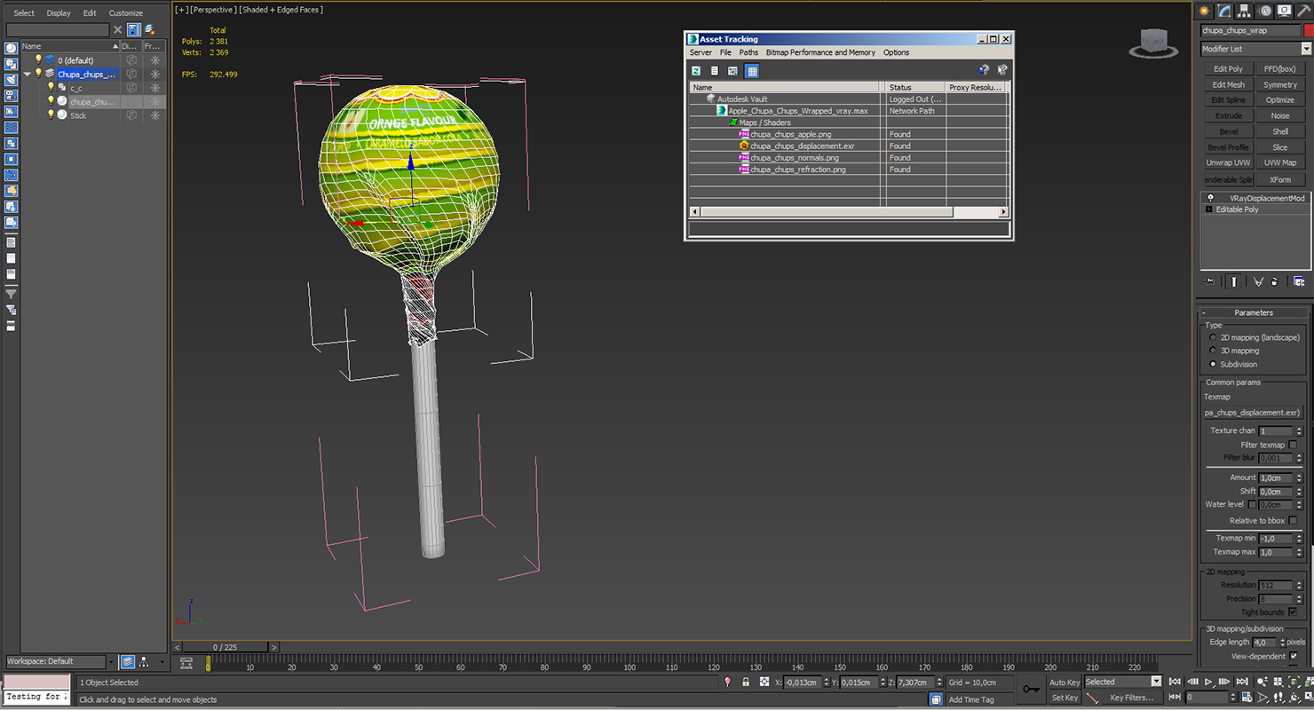Image resolution: width=1314 pixels, height=710 pixels.
Task: Enable Filter texmap checkbox
Action: coord(1293,445)
